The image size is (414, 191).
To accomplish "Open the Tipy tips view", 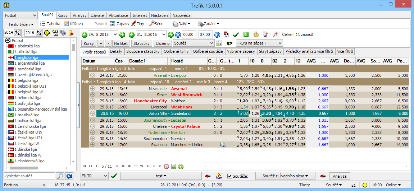I will coord(137,23).
